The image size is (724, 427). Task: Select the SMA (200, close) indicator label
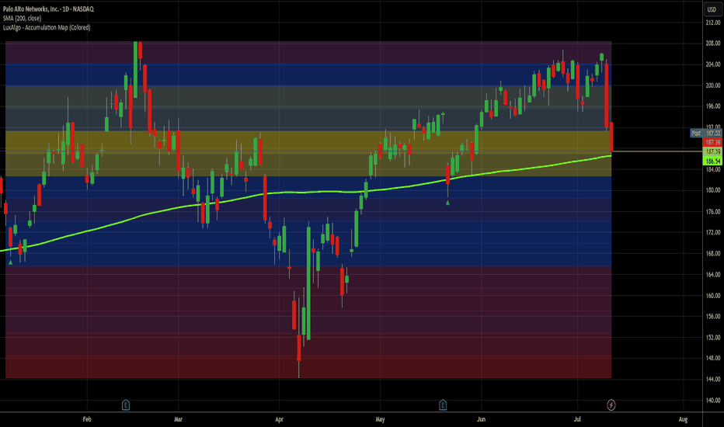[23, 19]
